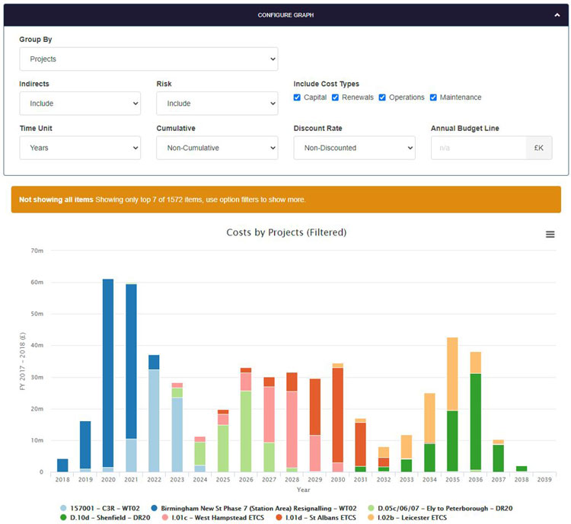Click the dark blue bar for 2020
This screenshot has width=571, height=524.
[108, 372]
